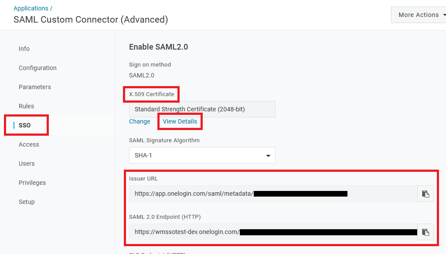Click the Standard Strength Certificate field
The height and width of the screenshot is (254, 446).
pos(202,109)
